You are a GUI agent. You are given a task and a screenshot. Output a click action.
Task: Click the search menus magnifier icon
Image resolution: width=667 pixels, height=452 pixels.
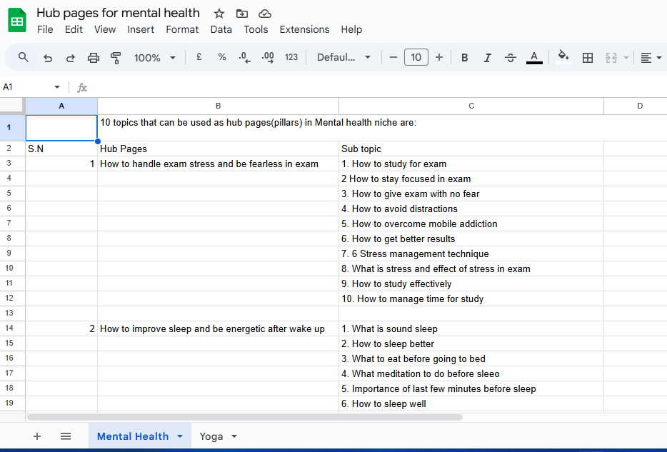pyautogui.click(x=24, y=57)
